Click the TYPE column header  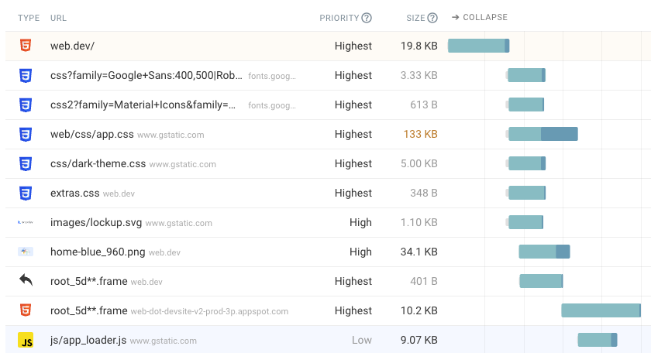click(x=29, y=18)
